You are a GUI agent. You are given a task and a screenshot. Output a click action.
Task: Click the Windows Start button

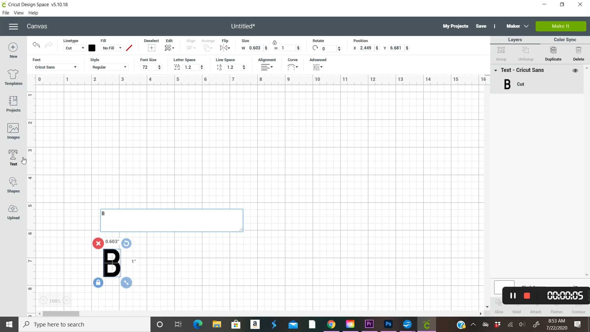click(x=9, y=324)
